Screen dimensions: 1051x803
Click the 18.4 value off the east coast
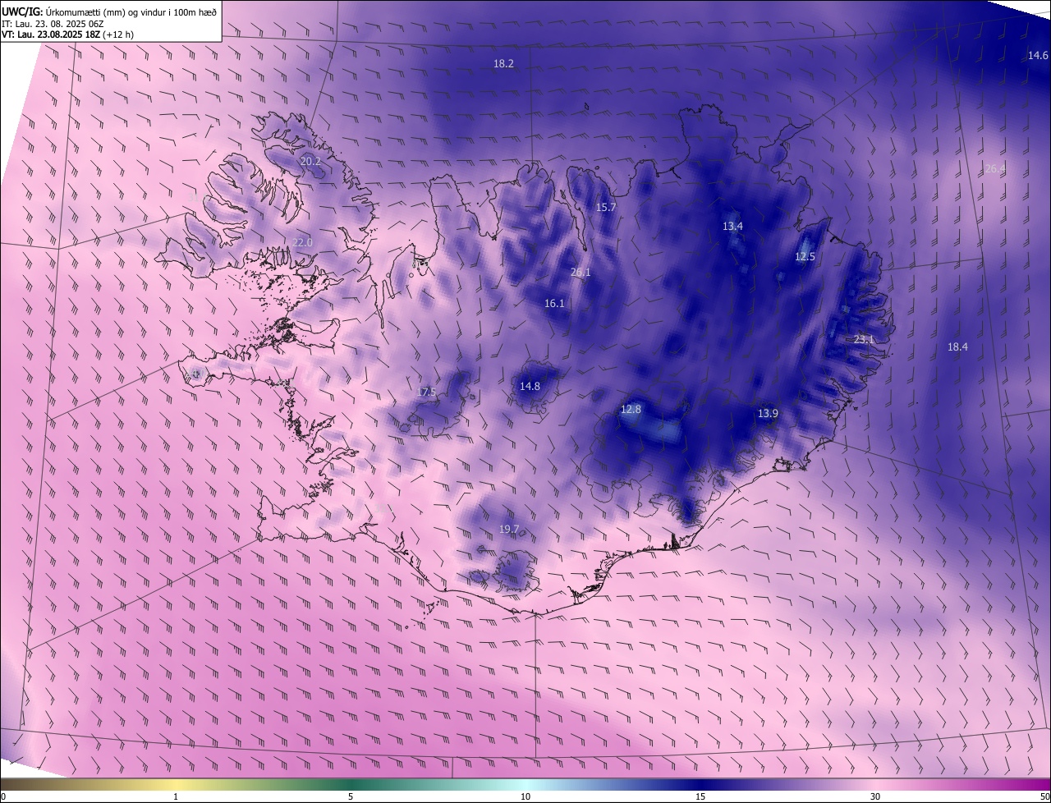[957, 346]
